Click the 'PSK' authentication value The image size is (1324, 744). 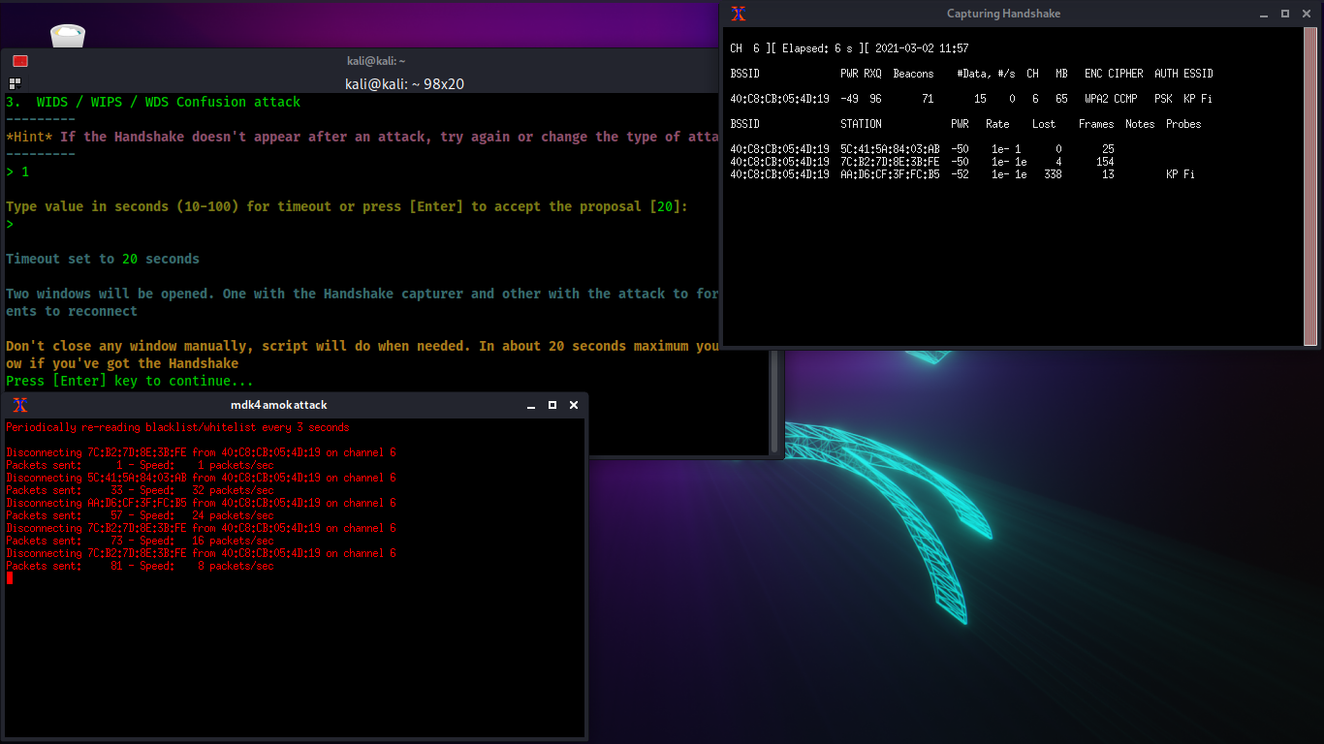1163,99
